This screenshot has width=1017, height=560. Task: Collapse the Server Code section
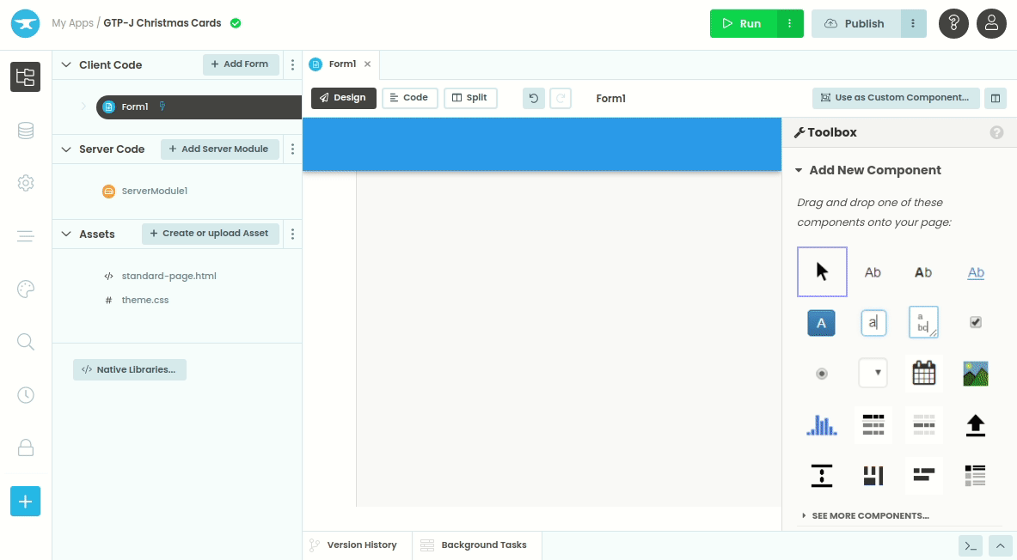66,149
